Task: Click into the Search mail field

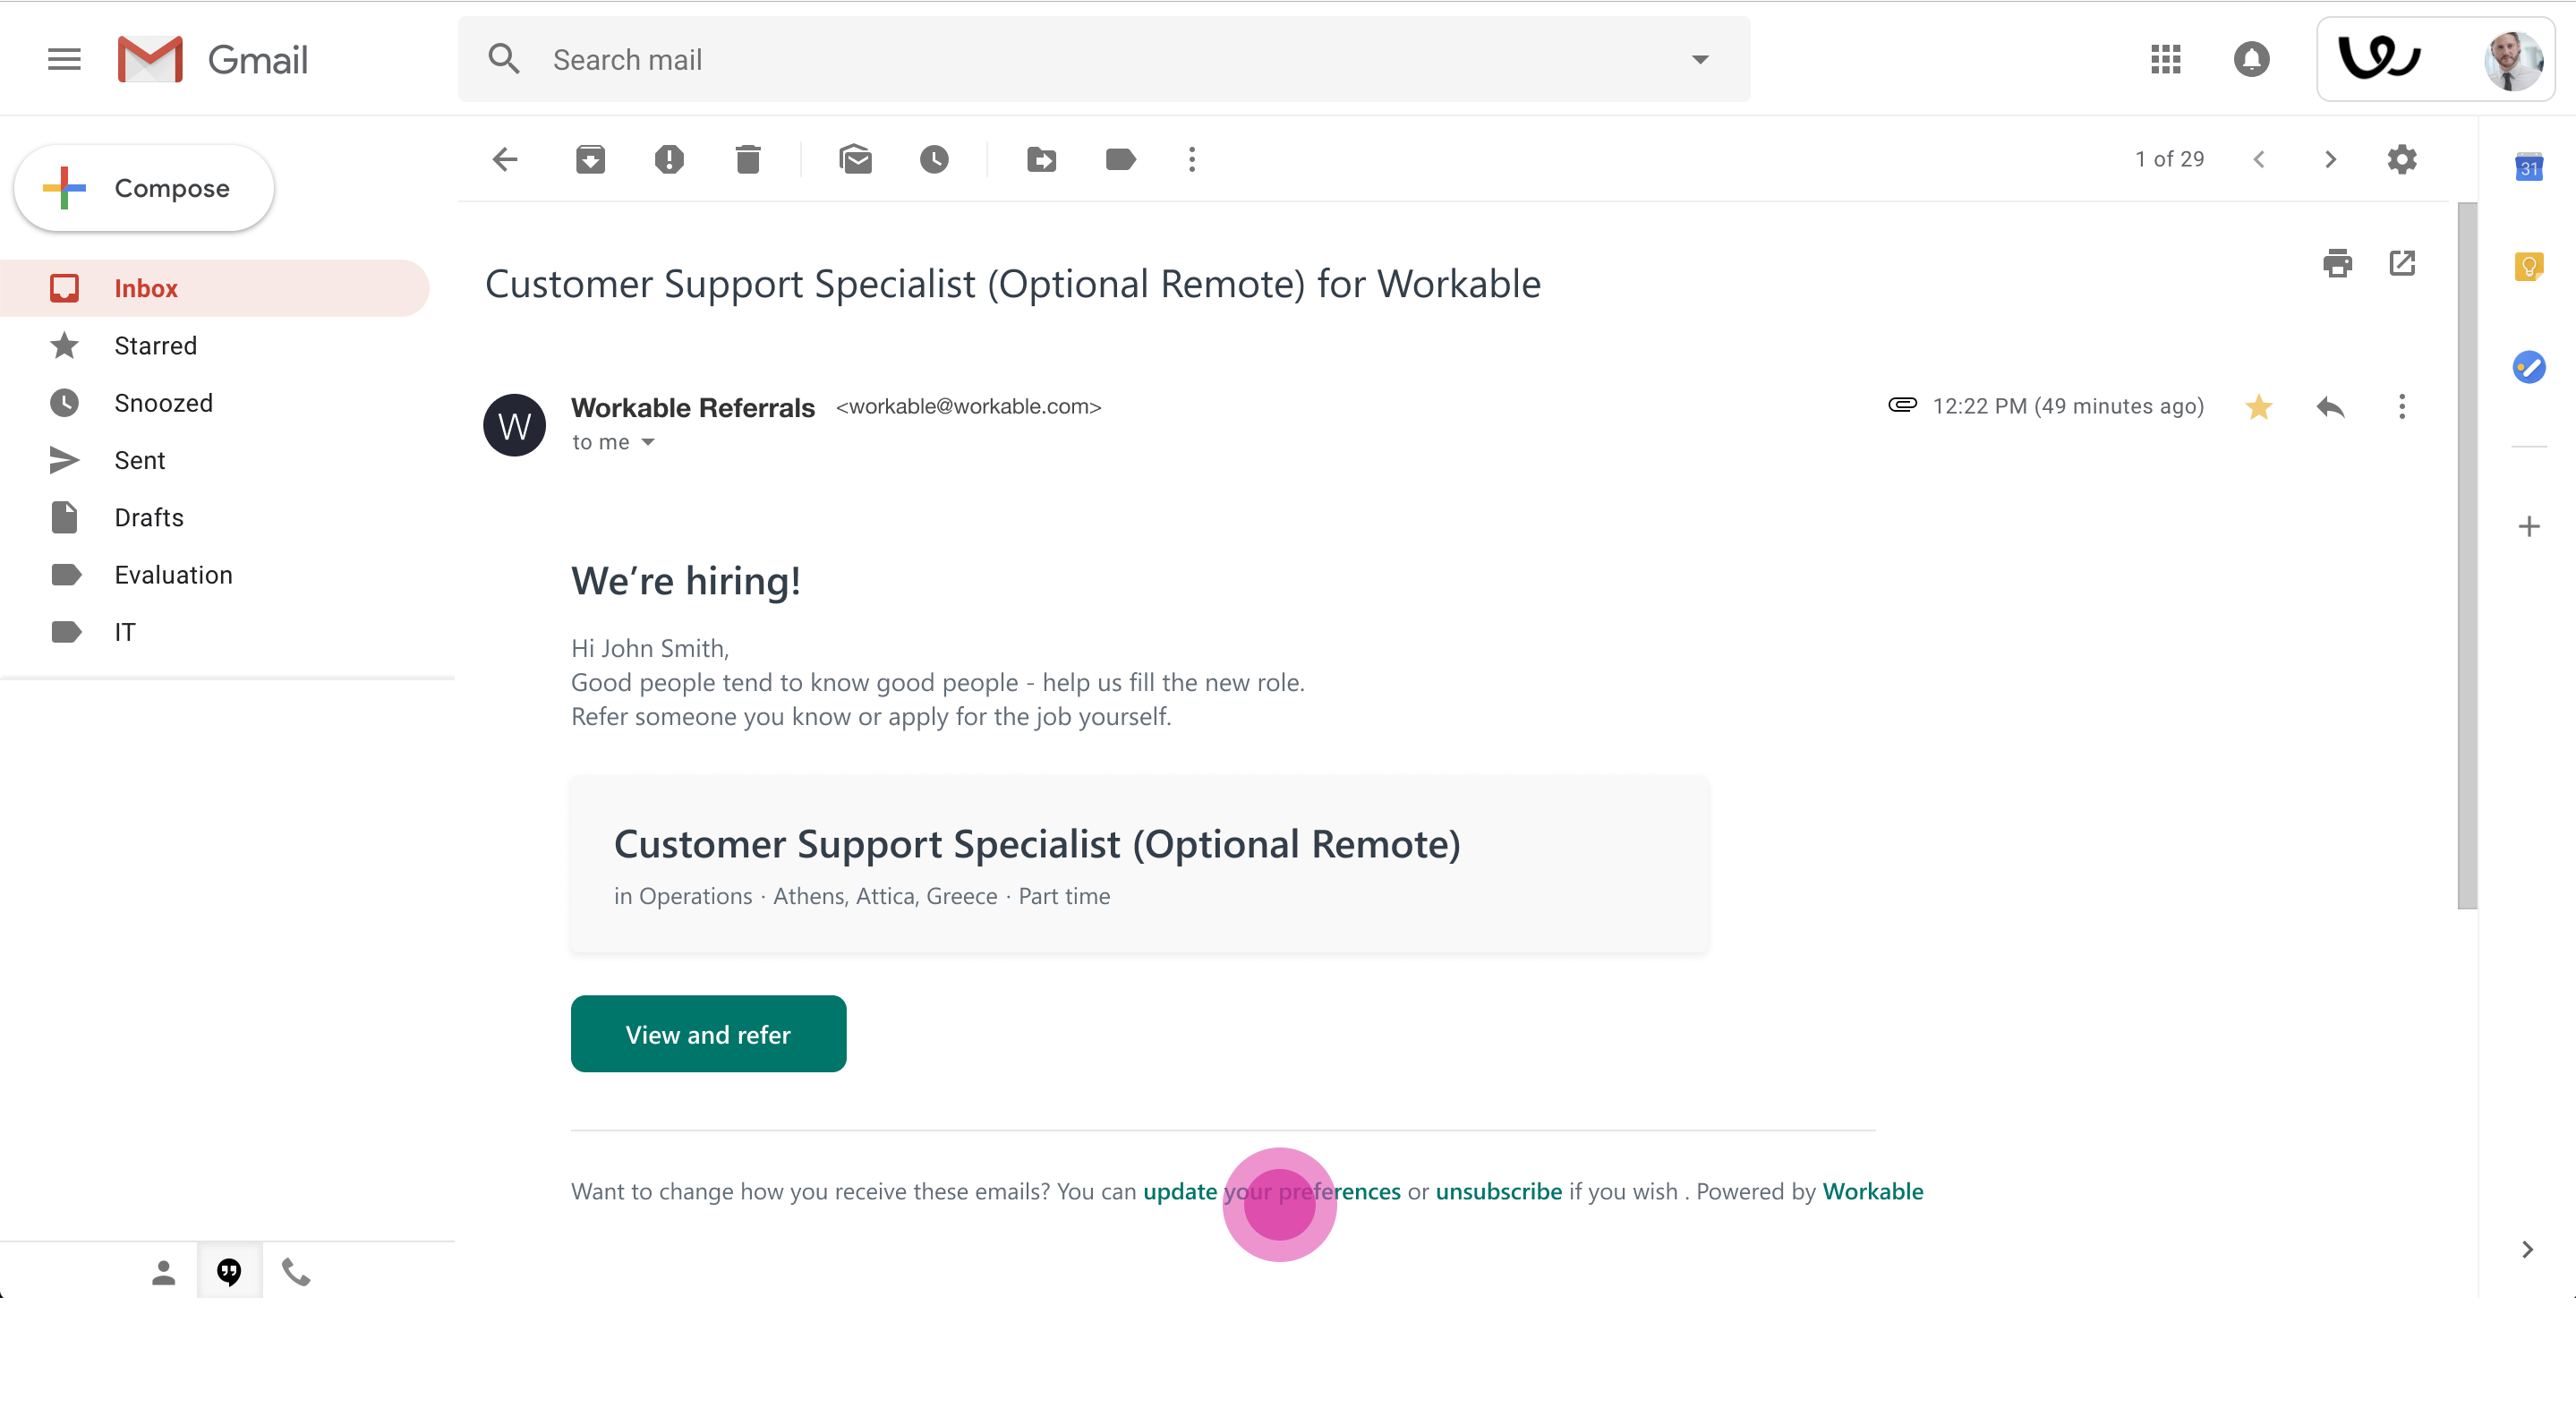Action: (x=1100, y=60)
